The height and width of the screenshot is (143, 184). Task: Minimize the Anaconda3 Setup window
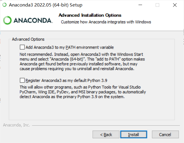tap(143, 5)
